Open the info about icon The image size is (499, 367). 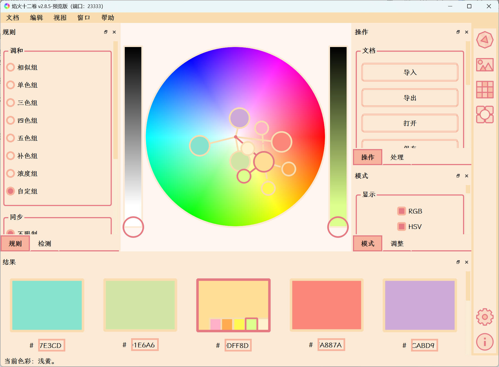485,342
